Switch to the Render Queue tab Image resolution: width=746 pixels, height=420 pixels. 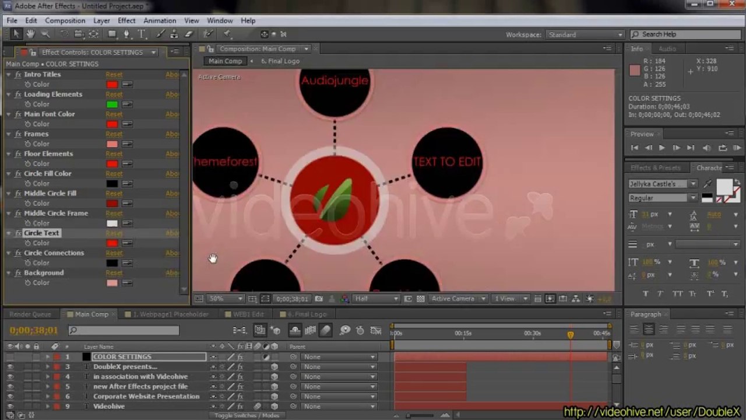click(30, 314)
